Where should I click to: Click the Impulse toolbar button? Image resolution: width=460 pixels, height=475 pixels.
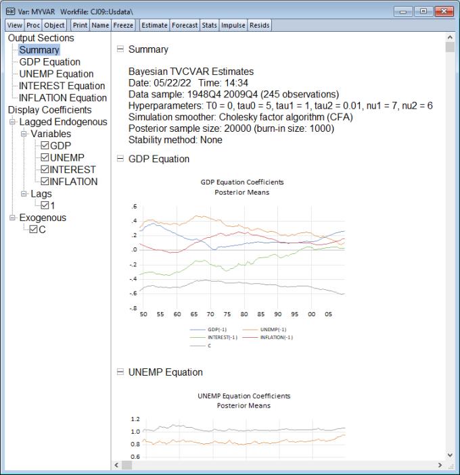233,25
